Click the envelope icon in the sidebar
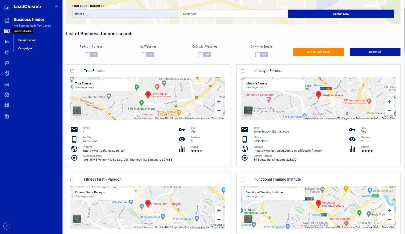The image size is (405, 234). [x=7, y=84]
